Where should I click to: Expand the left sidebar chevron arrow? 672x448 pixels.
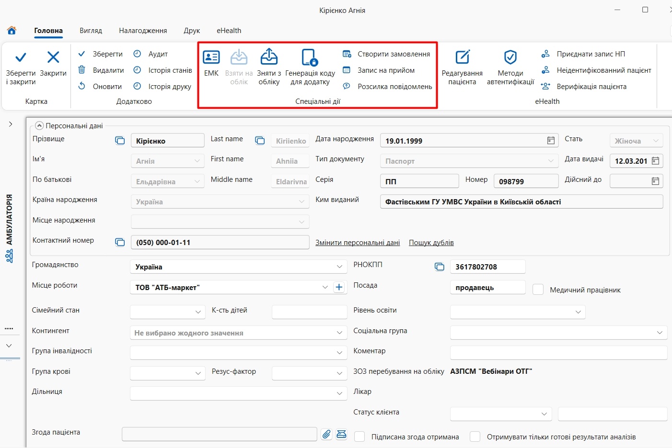click(x=11, y=124)
